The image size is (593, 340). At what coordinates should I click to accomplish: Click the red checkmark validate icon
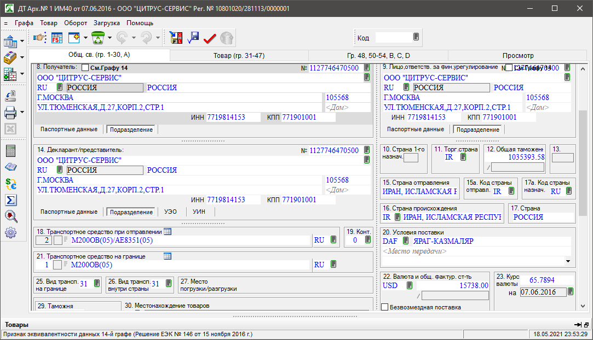210,38
